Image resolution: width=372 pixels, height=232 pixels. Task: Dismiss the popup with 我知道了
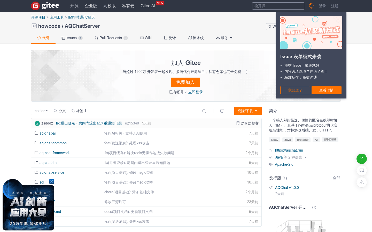click(295, 90)
